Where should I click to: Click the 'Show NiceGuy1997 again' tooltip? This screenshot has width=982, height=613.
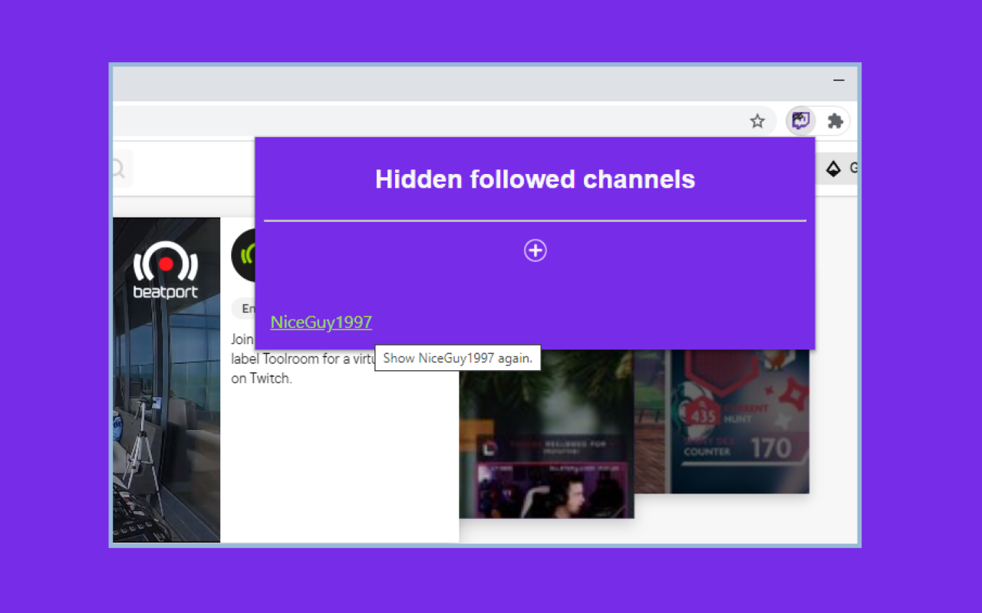click(457, 358)
